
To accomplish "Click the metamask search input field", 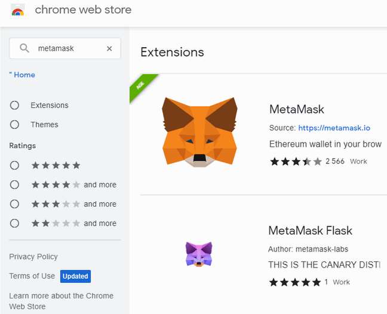I will (66, 49).
